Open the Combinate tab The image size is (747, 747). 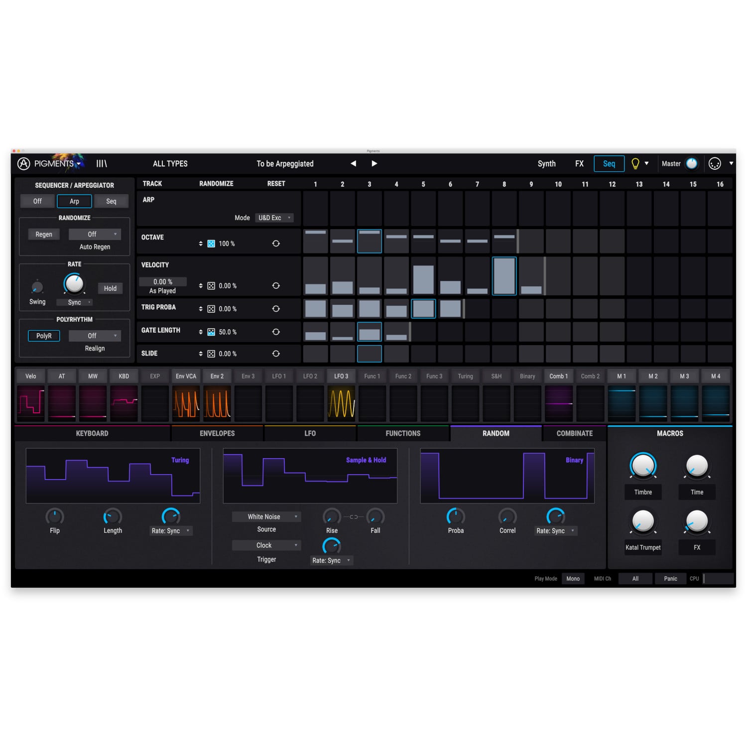pos(574,433)
